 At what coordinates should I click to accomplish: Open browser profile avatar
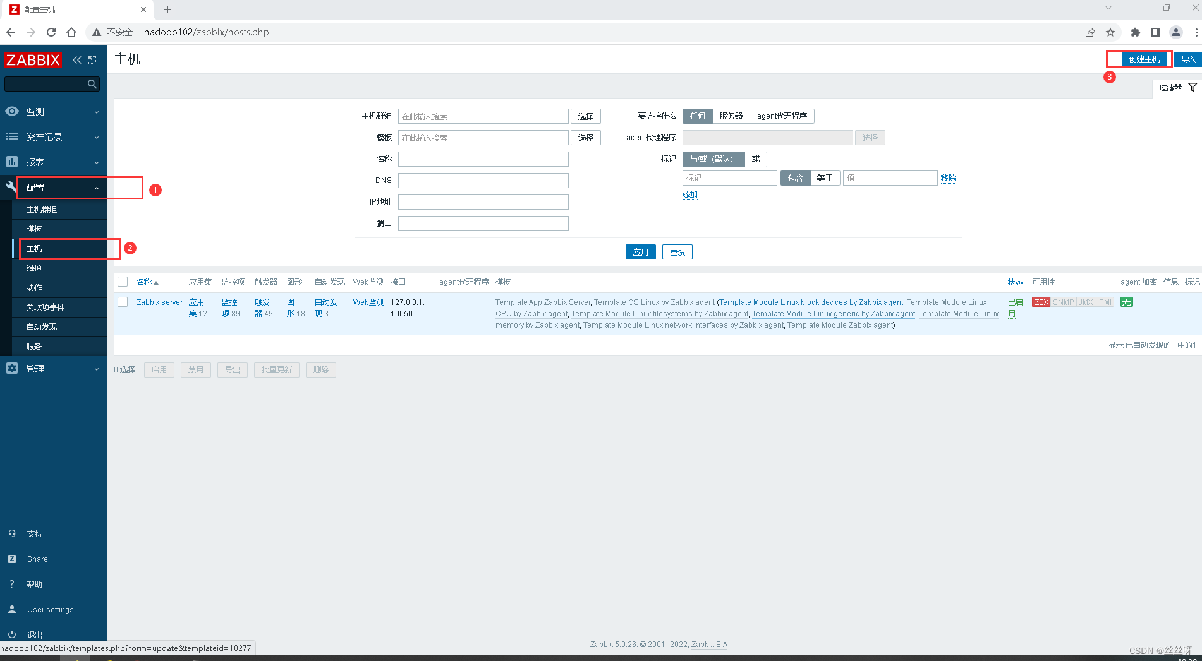click(1176, 32)
